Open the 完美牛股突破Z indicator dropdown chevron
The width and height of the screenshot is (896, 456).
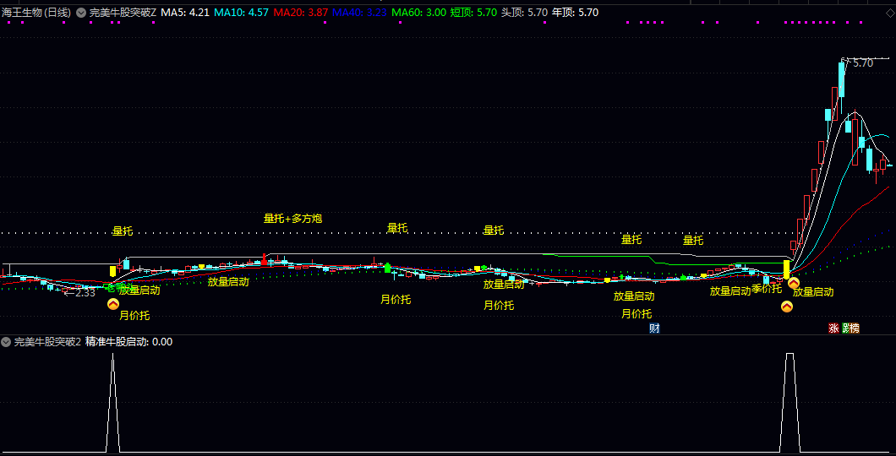[x=81, y=13]
